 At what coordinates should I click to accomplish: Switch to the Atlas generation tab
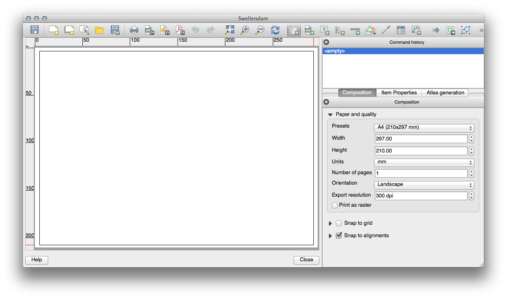pyautogui.click(x=445, y=93)
